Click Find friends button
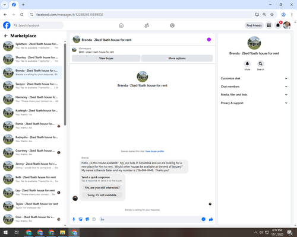This screenshot has height=237, width=297. [x=254, y=25]
